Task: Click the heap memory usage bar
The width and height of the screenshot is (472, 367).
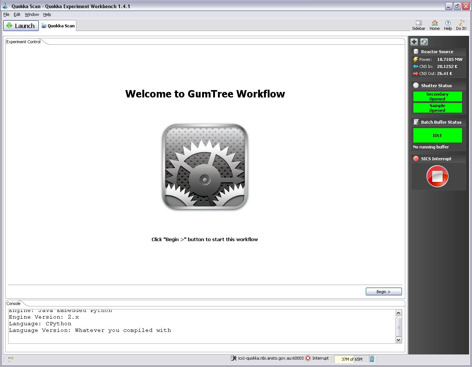Action: tap(351, 359)
